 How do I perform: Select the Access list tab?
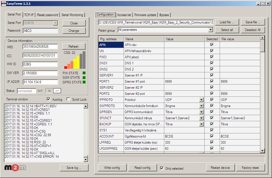[124, 15]
